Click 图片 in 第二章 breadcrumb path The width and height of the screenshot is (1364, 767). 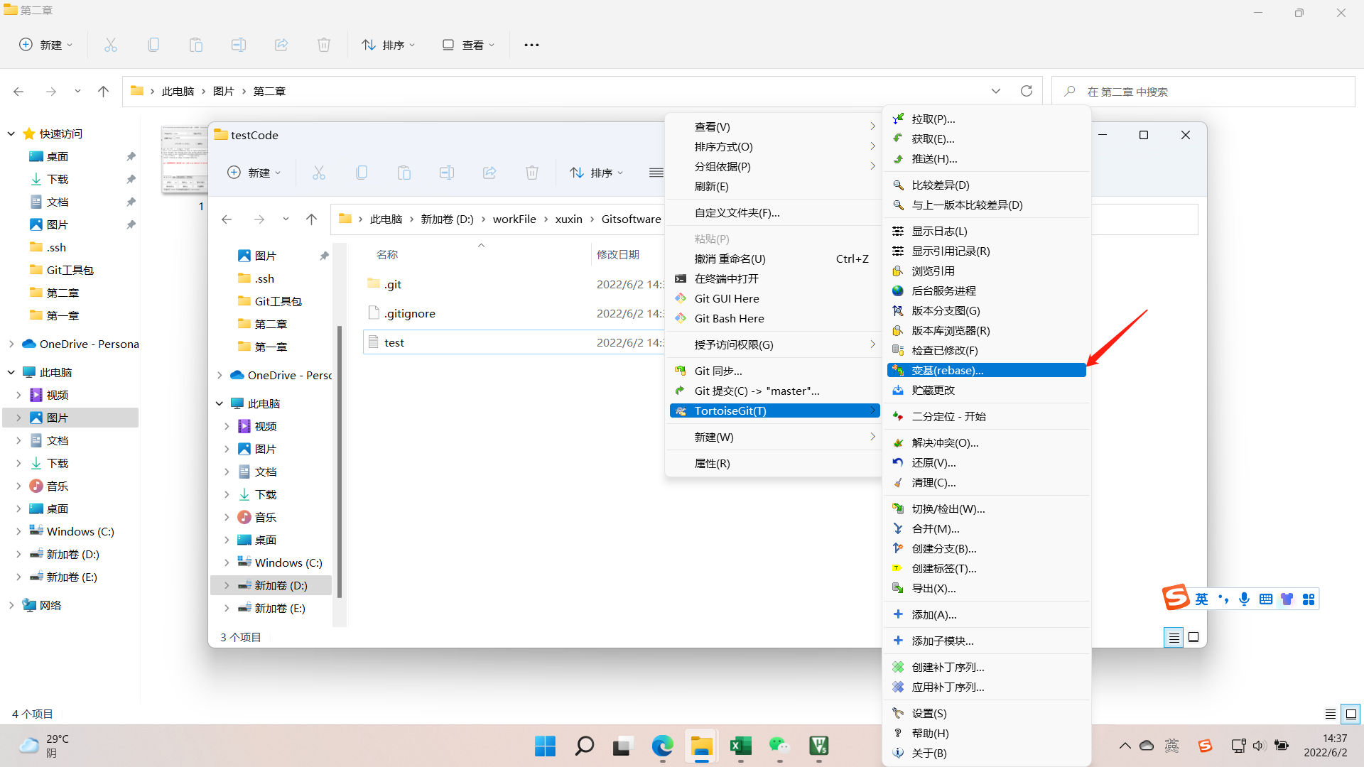click(x=223, y=91)
